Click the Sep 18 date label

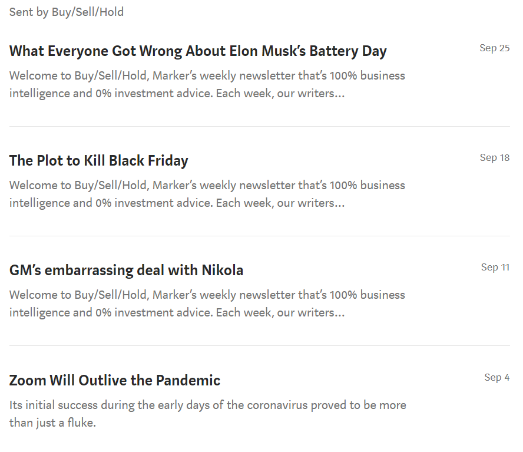click(494, 158)
